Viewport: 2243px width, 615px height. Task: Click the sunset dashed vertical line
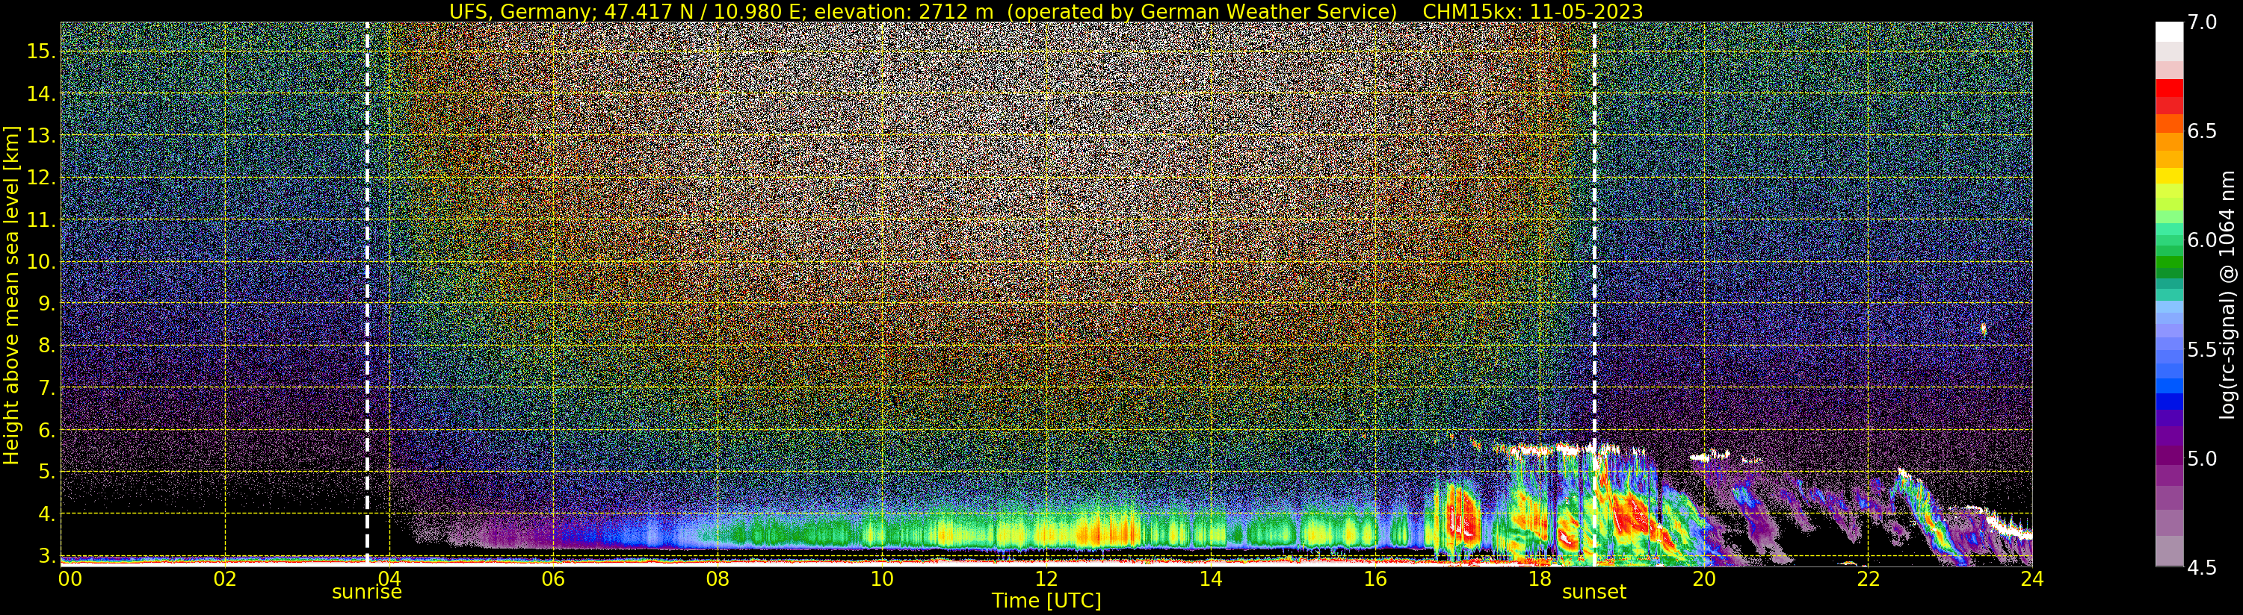click(x=1594, y=293)
